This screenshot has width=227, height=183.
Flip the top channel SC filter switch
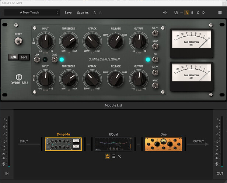click(x=155, y=33)
